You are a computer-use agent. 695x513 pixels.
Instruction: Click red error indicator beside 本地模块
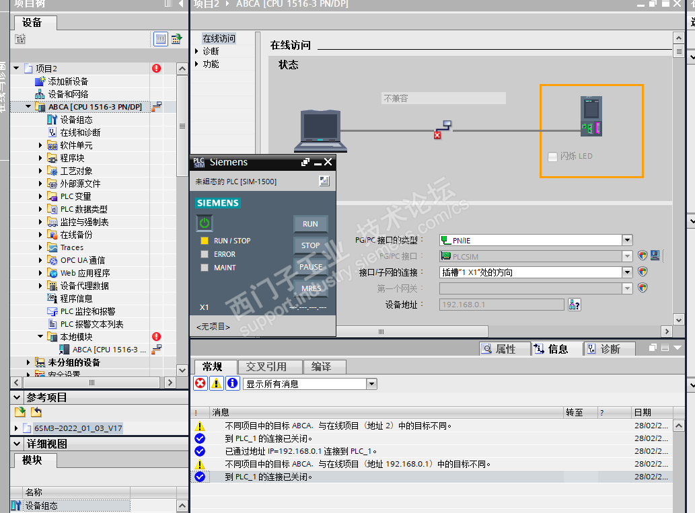pos(157,337)
